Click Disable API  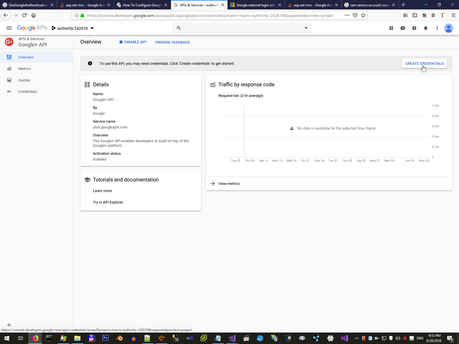pos(133,42)
